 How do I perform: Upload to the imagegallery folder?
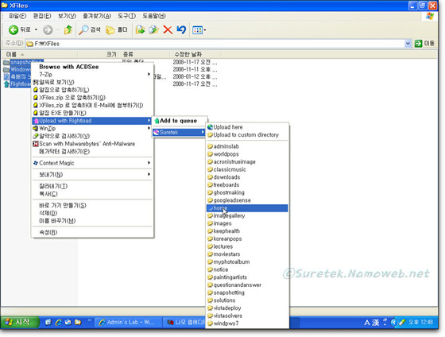point(247,215)
